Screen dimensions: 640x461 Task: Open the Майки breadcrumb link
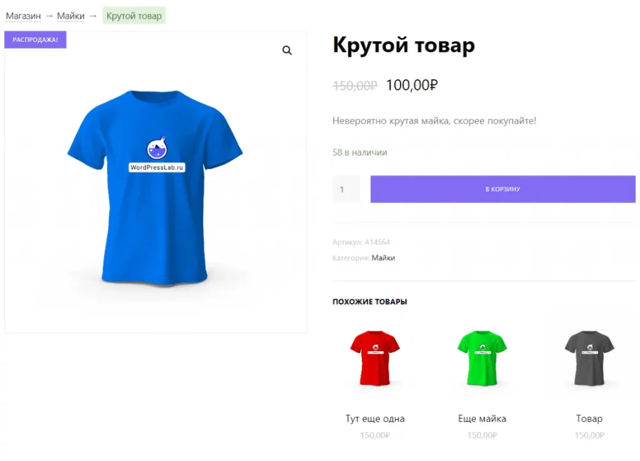[x=71, y=16]
